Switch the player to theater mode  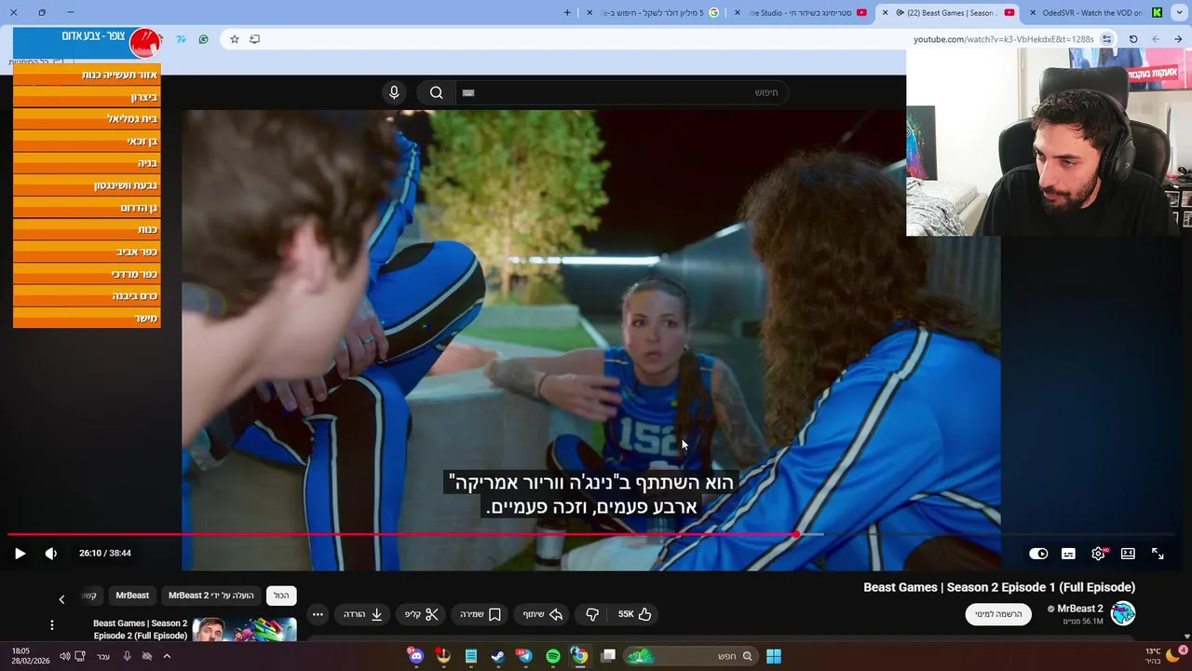pos(1128,554)
